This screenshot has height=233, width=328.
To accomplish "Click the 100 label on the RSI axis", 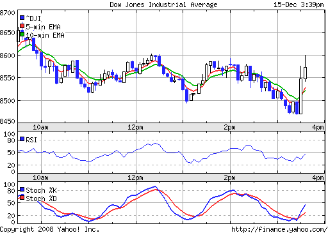I will 10,134.
